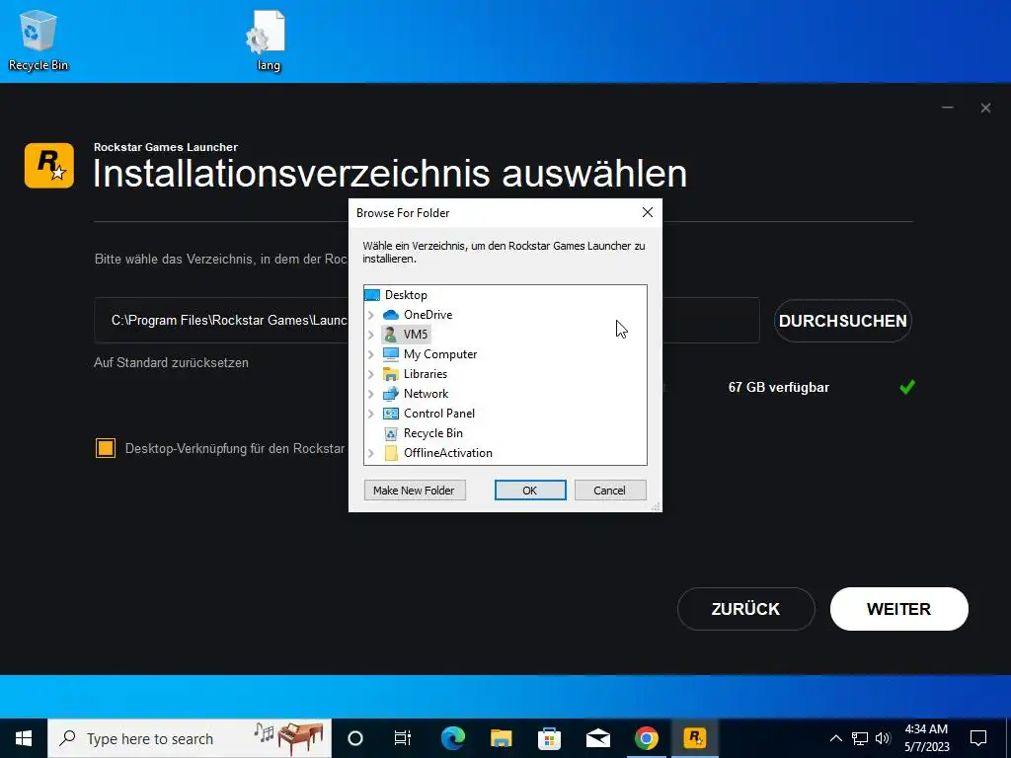Minimize the Rockstar Games Launcher window
Image resolution: width=1011 pixels, height=758 pixels.
[947, 108]
